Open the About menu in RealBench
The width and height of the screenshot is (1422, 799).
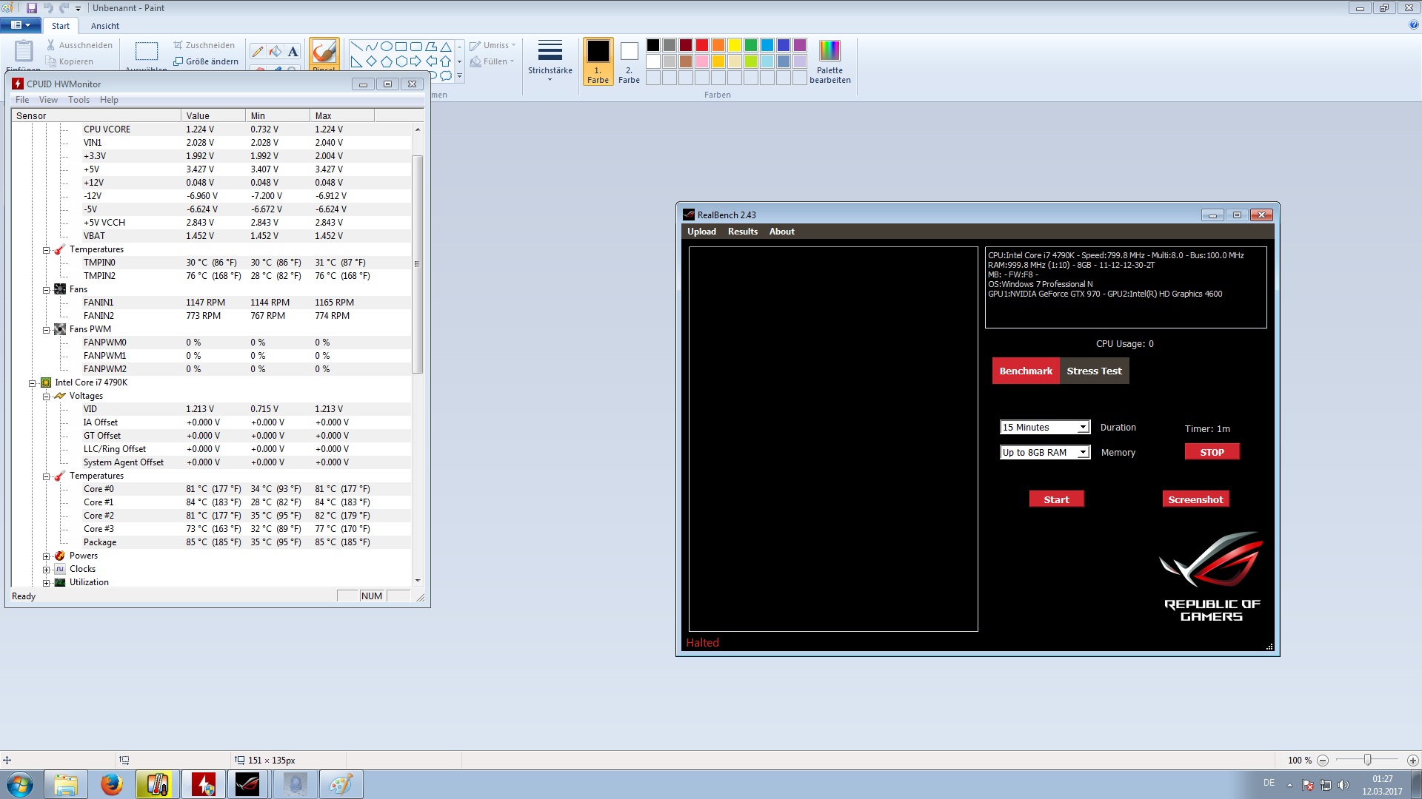pyautogui.click(x=781, y=232)
